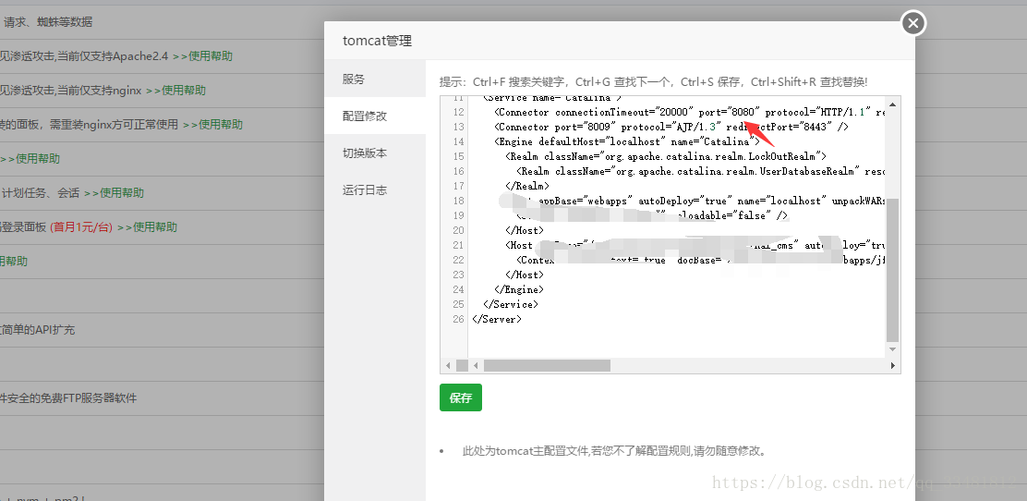Click the protocol="AJP/1.3" text
The image size is (1027, 501).
click(x=671, y=128)
